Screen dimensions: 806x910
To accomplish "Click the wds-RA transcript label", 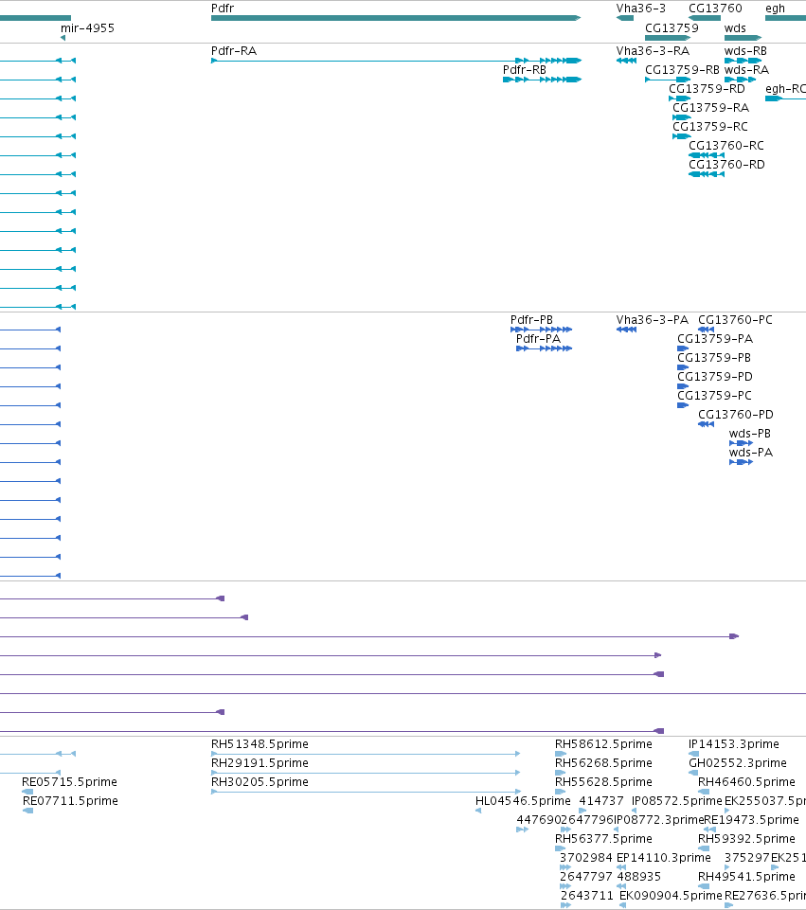I will (746, 70).
